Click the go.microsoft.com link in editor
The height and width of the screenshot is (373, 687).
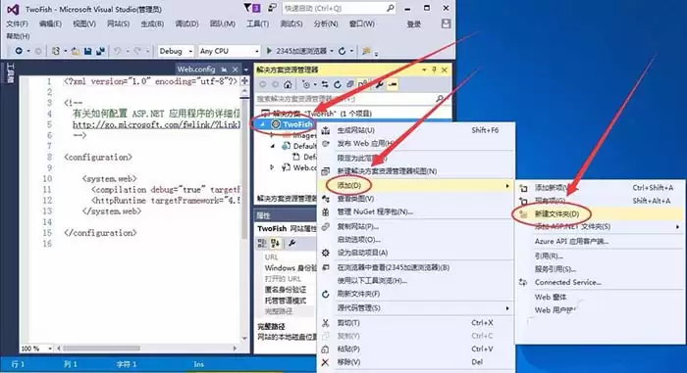[156, 124]
